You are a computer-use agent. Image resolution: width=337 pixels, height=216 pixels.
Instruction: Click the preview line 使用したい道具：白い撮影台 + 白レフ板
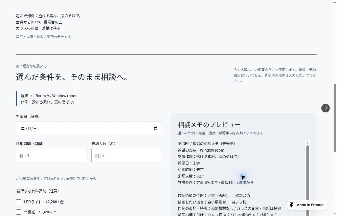212,202
